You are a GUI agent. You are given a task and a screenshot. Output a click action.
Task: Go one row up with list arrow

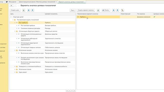(69, 91)
